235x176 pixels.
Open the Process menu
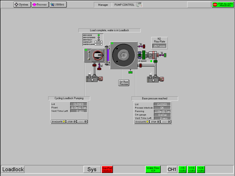40,5
